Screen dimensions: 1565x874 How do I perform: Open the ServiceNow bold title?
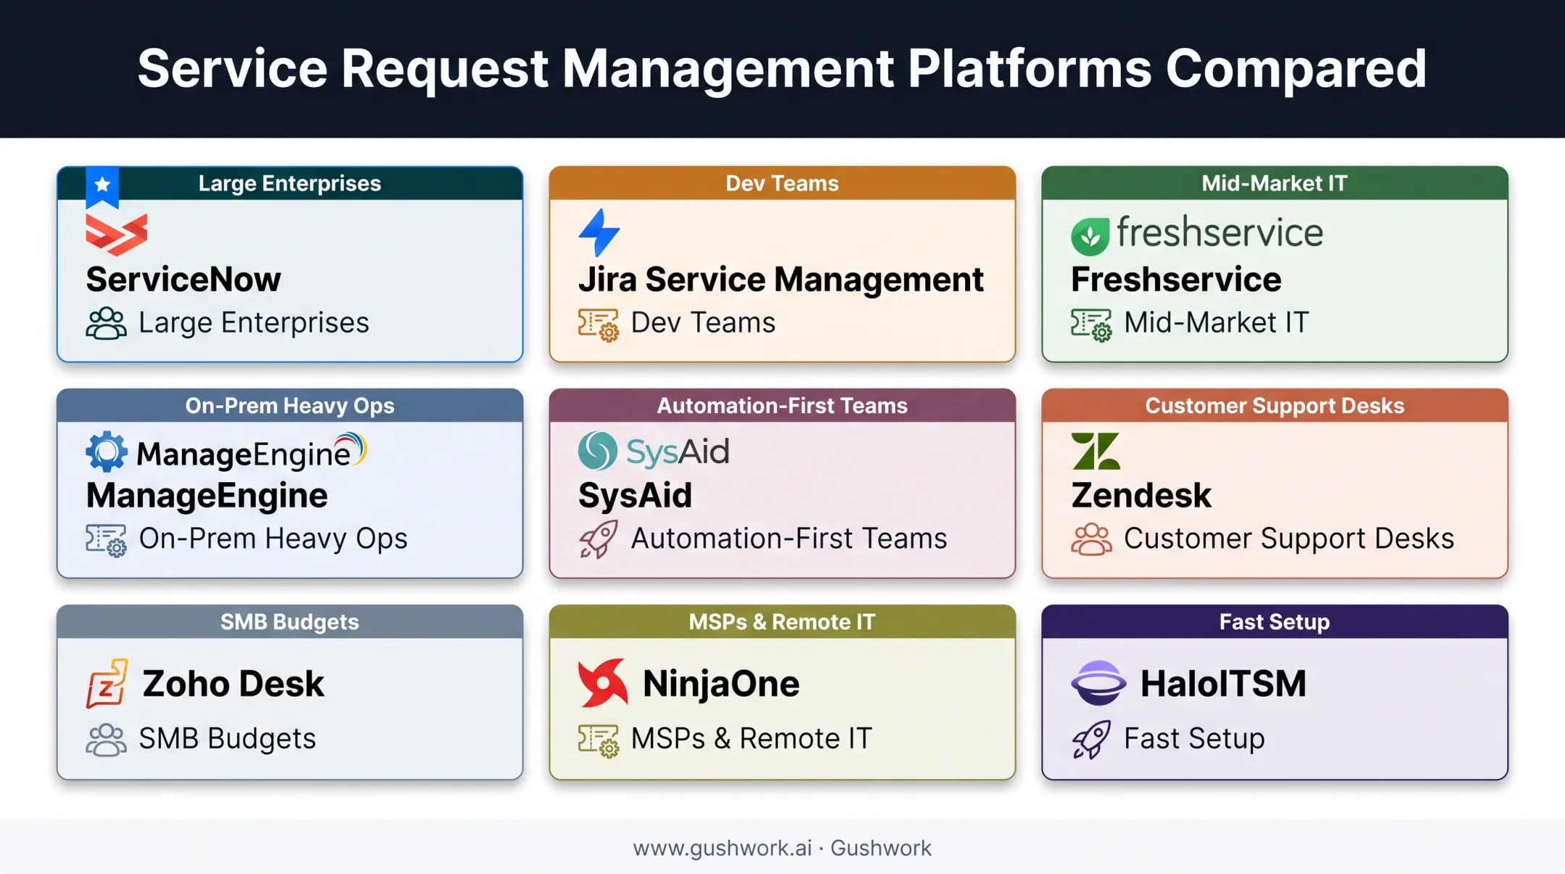pos(183,280)
